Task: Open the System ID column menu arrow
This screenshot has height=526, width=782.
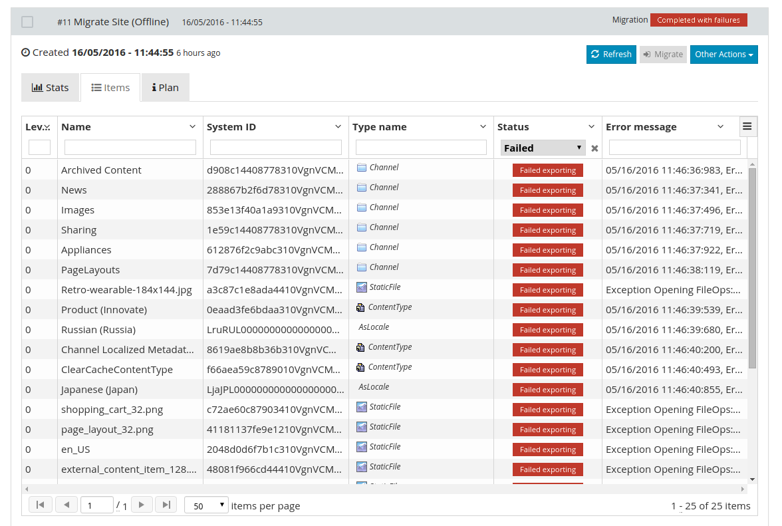Action: [x=338, y=126]
